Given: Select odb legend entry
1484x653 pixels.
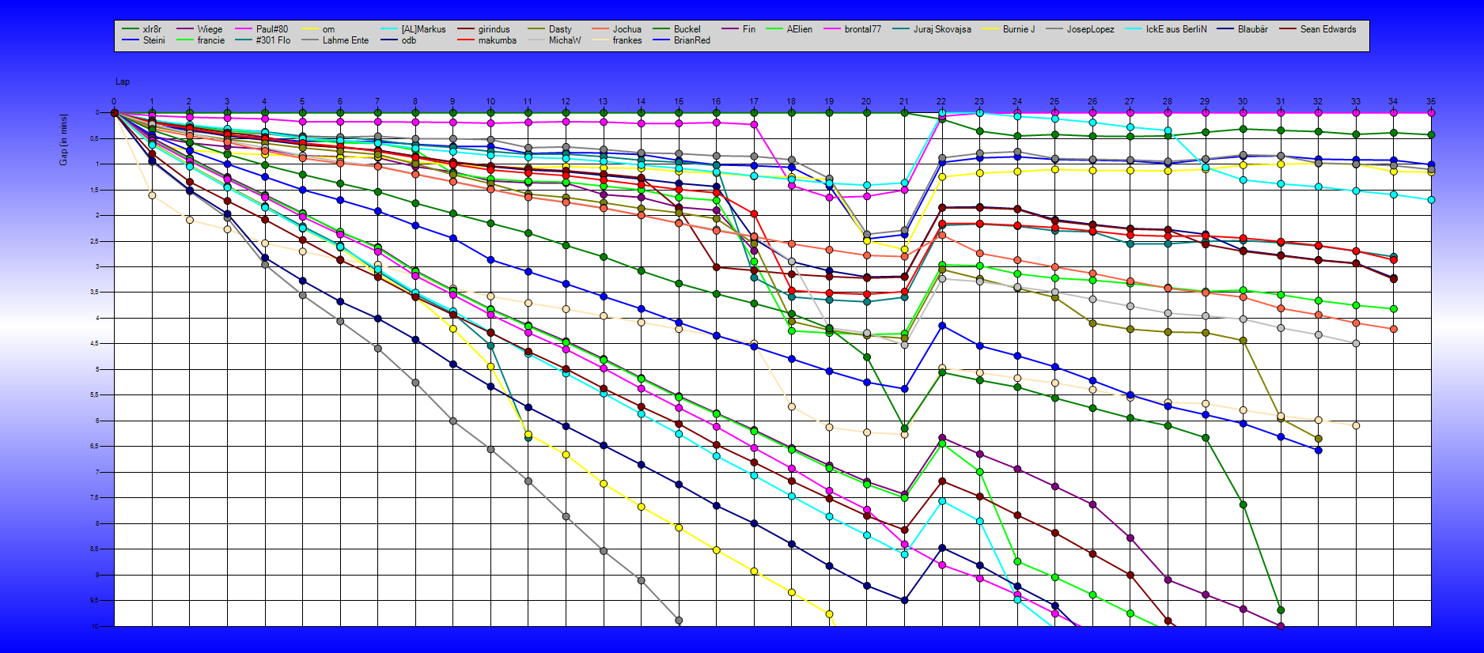Looking at the screenshot, I should (408, 40).
